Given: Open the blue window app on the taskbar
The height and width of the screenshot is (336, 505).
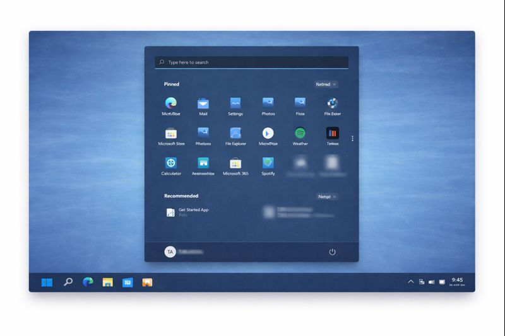Looking at the screenshot, I should (128, 282).
